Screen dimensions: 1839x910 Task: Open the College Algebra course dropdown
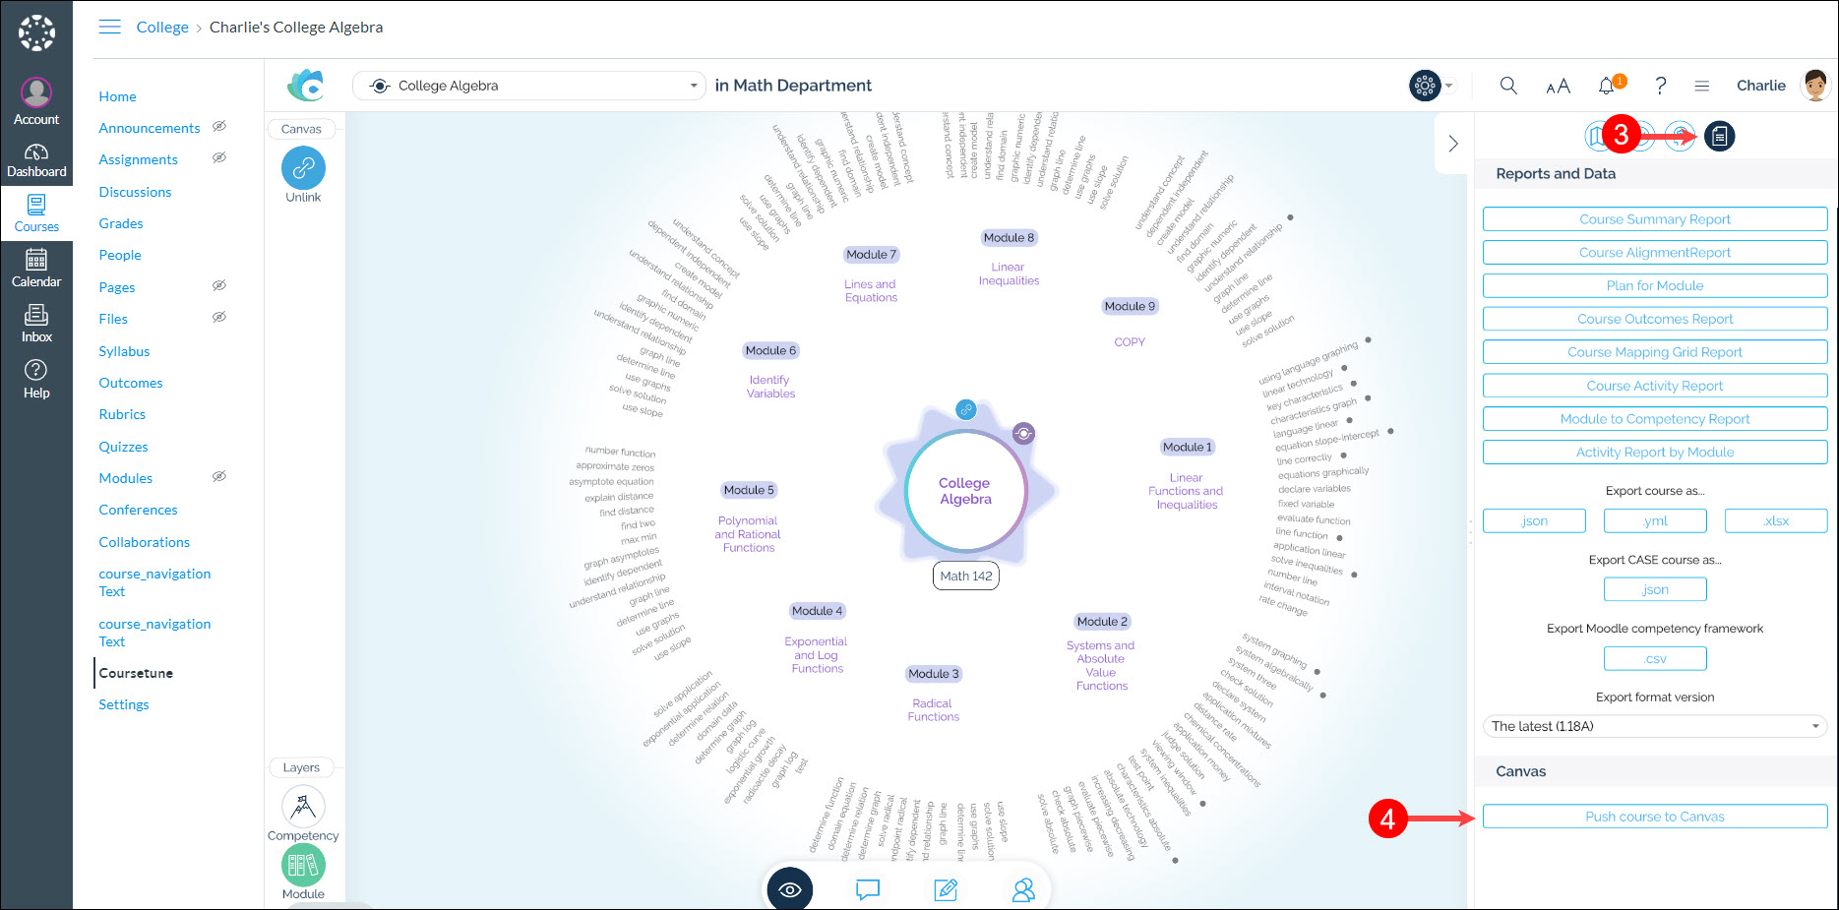point(529,86)
